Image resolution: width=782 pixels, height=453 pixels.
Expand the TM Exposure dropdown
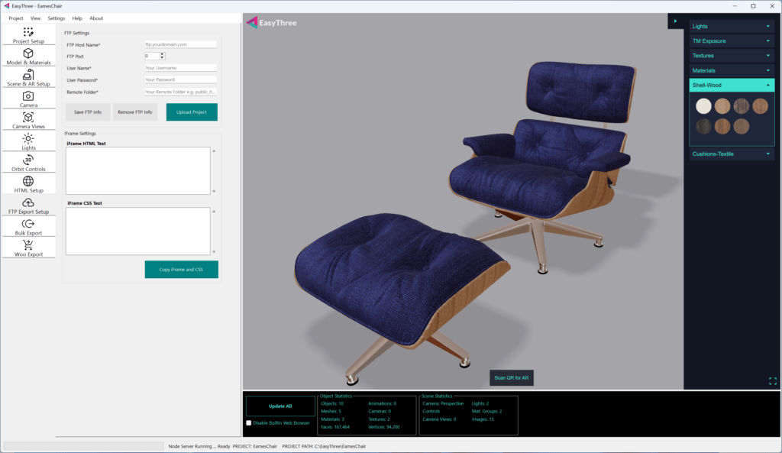[732, 41]
